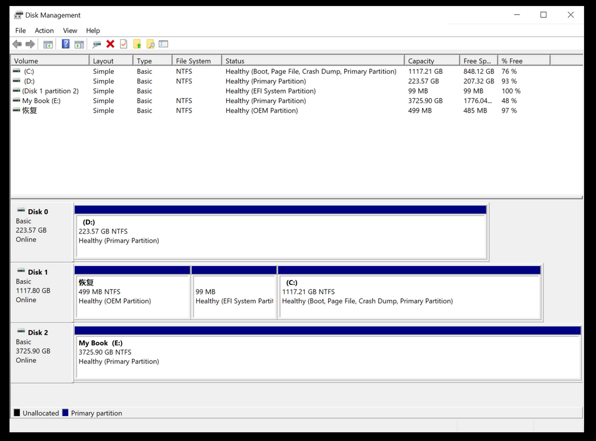This screenshot has width=596, height=441.
Task: Sort by the File System column header
Action: [193, 61]
